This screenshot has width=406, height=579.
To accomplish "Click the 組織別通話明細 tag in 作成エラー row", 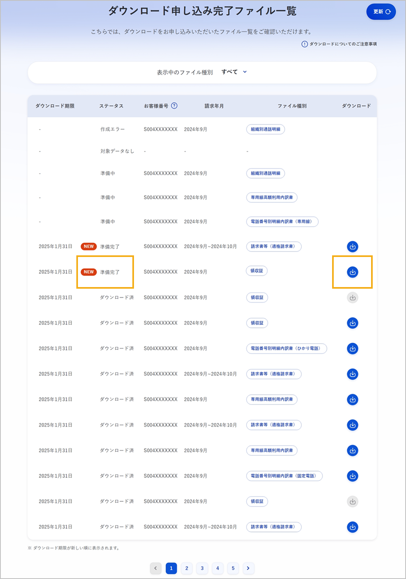I will pos(266,129).
